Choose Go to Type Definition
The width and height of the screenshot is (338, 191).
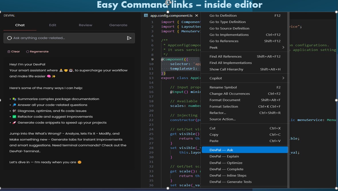coord(245,22)
